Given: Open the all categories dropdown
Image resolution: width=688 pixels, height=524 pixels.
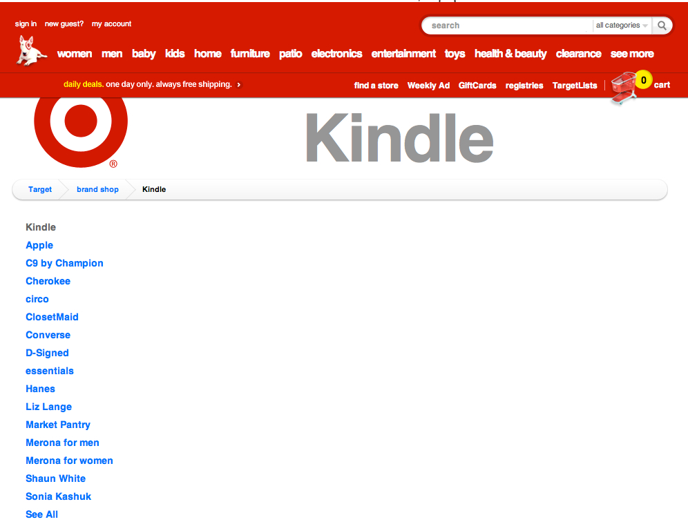Looking at the screenshot, I should (621, 25).
